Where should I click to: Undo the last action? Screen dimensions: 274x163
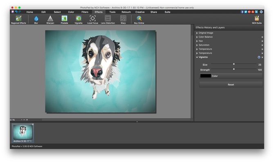coord(16,12)
